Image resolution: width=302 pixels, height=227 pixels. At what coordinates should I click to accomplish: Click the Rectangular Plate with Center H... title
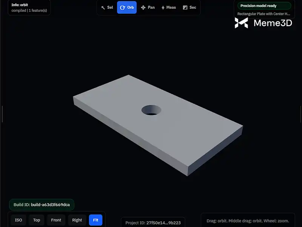pos(263,14)
